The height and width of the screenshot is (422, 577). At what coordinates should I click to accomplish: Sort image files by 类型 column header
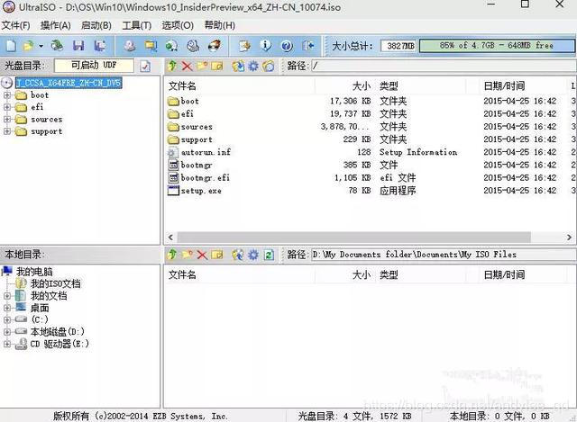point(421,86)
